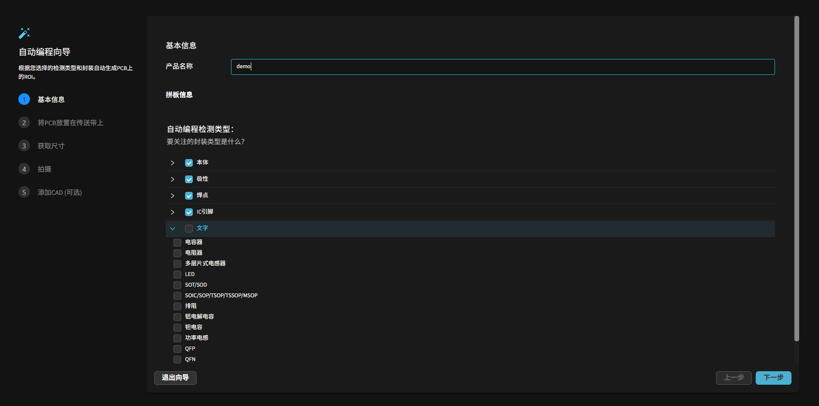This screenshot has width=819, height=406.
Task: Click the magic wand wizard icon
Action: click(x=24, y=33)
